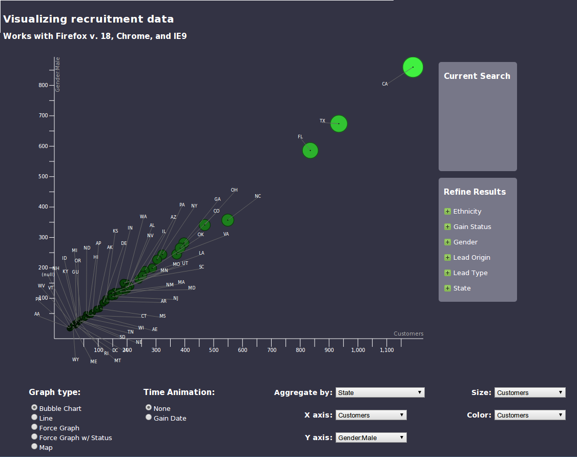
Task: Expand the Lead Type plus icon
Action: pyautogui.click(x=447, y=273)
